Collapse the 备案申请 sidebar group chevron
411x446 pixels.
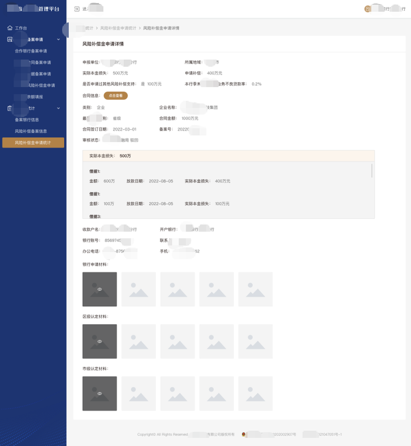click(x=58, y=40)
